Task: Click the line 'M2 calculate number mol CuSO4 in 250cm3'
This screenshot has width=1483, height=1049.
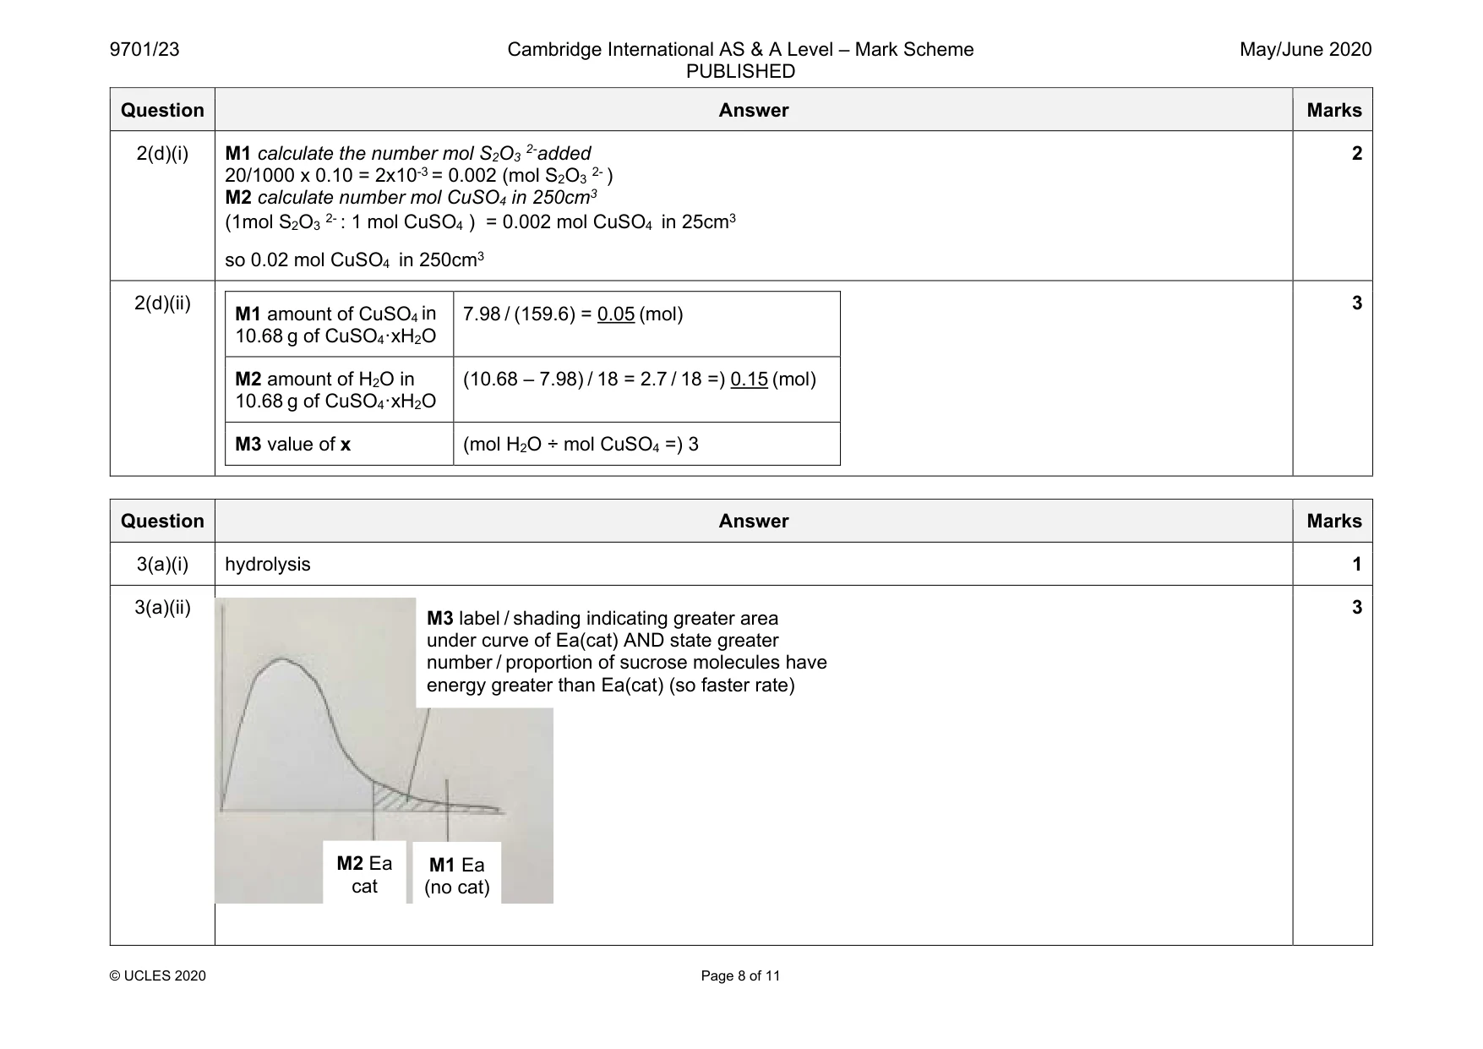Action: tap(411, 197)
